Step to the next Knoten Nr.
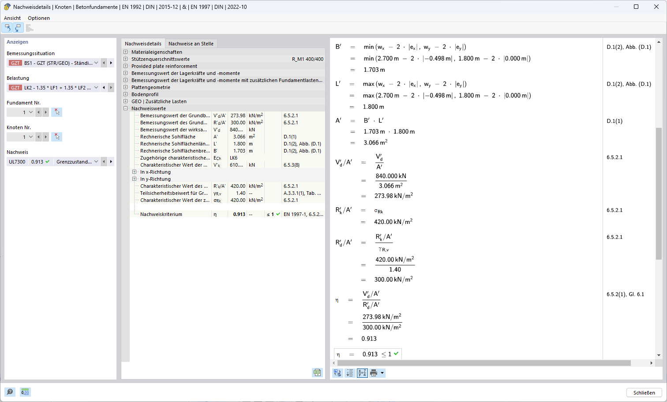The image size is (667, 402). coord(45,137)
